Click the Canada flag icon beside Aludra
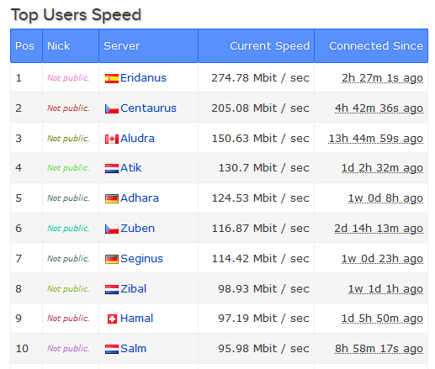The width and height of the screenshot is (435, 369). click(112, 140)
